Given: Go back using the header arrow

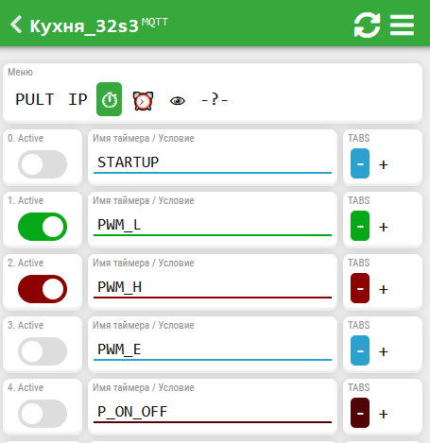Looking at the screenshot, I should point(16,25).
